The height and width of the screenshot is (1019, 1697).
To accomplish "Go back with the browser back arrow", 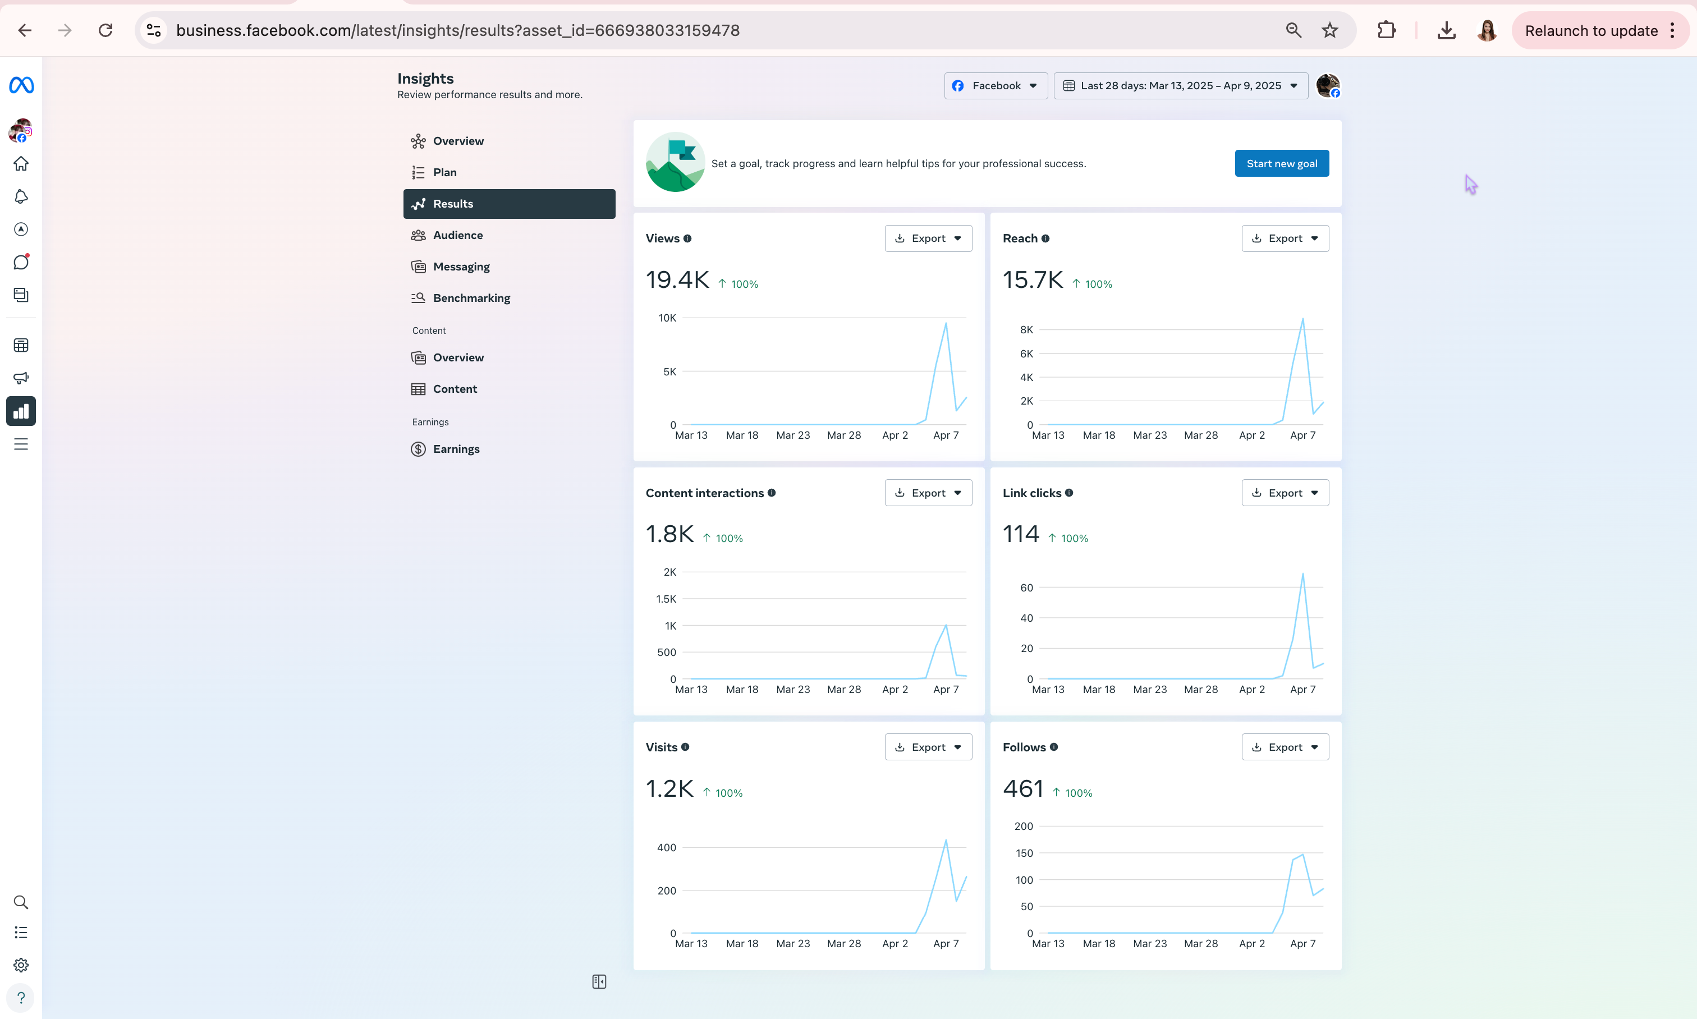I will click(25, 30).
